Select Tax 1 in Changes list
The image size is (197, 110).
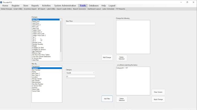(x=34, y=37)
